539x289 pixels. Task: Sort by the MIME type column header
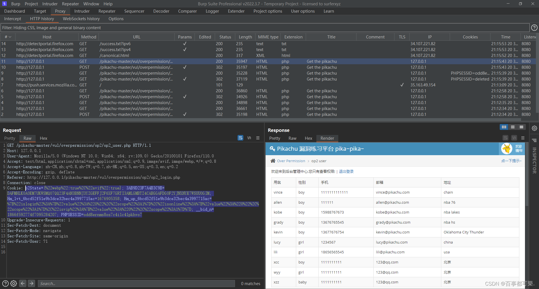click(x=268, y=37)
